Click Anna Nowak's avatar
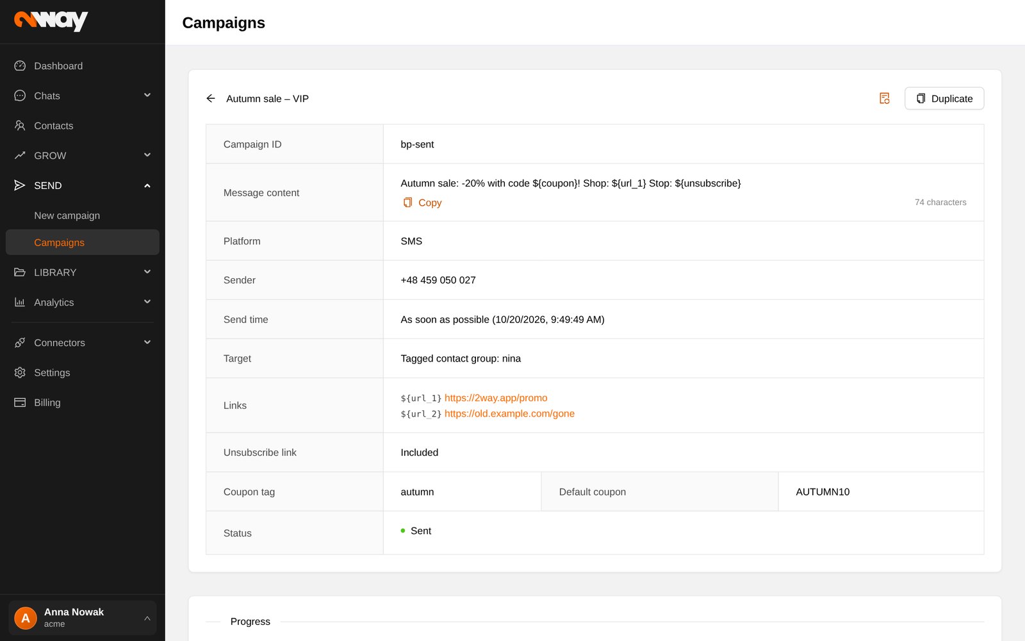 [x=26, y=618]
